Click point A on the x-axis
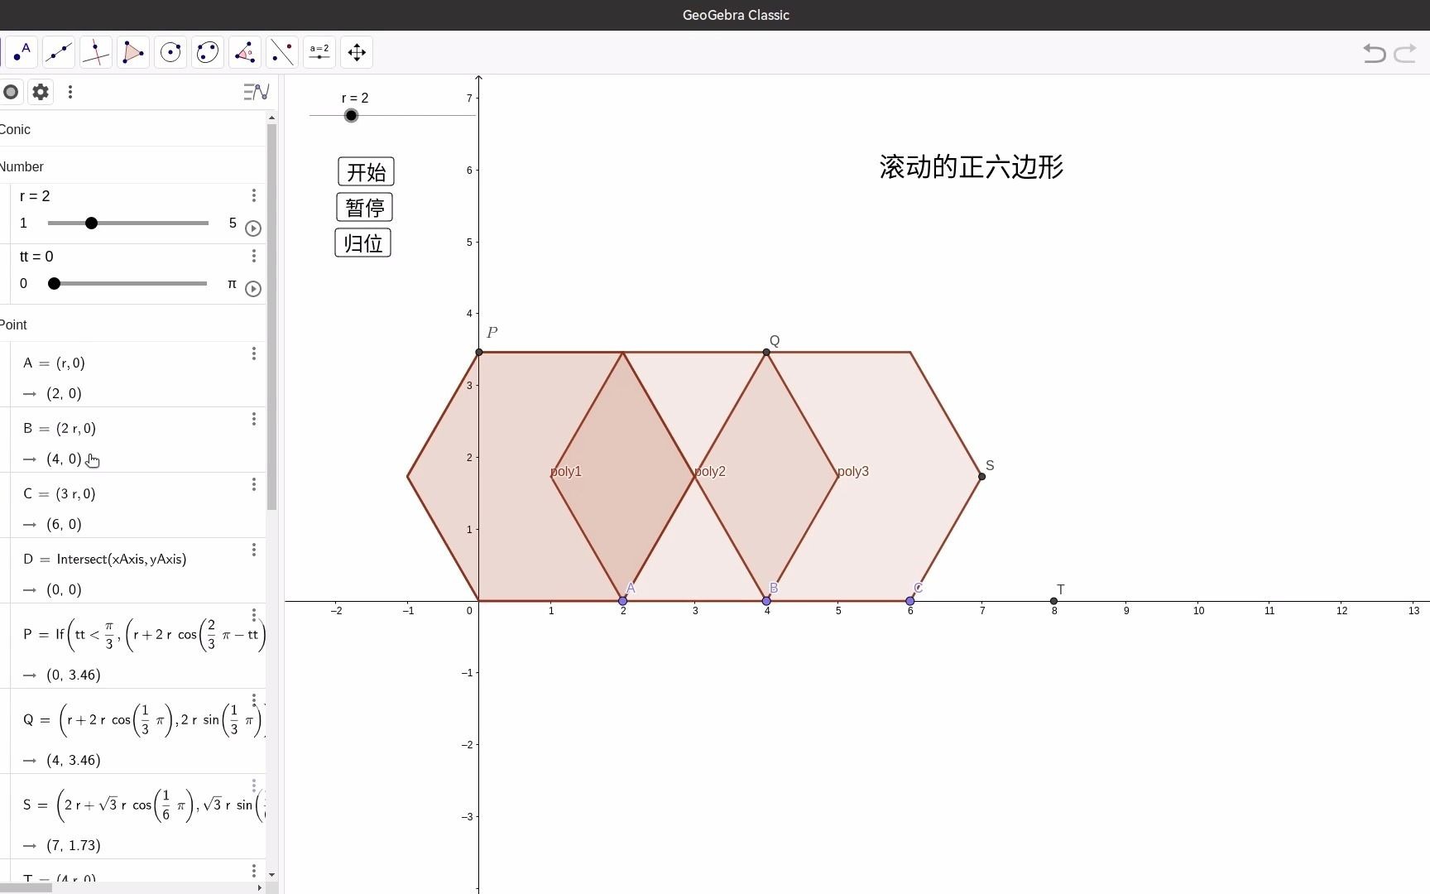This screenshot has width=1430, height=894. 622,601
